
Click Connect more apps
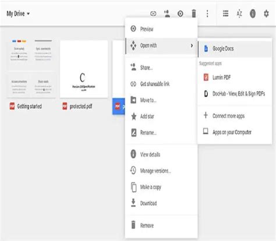point(235,116)
